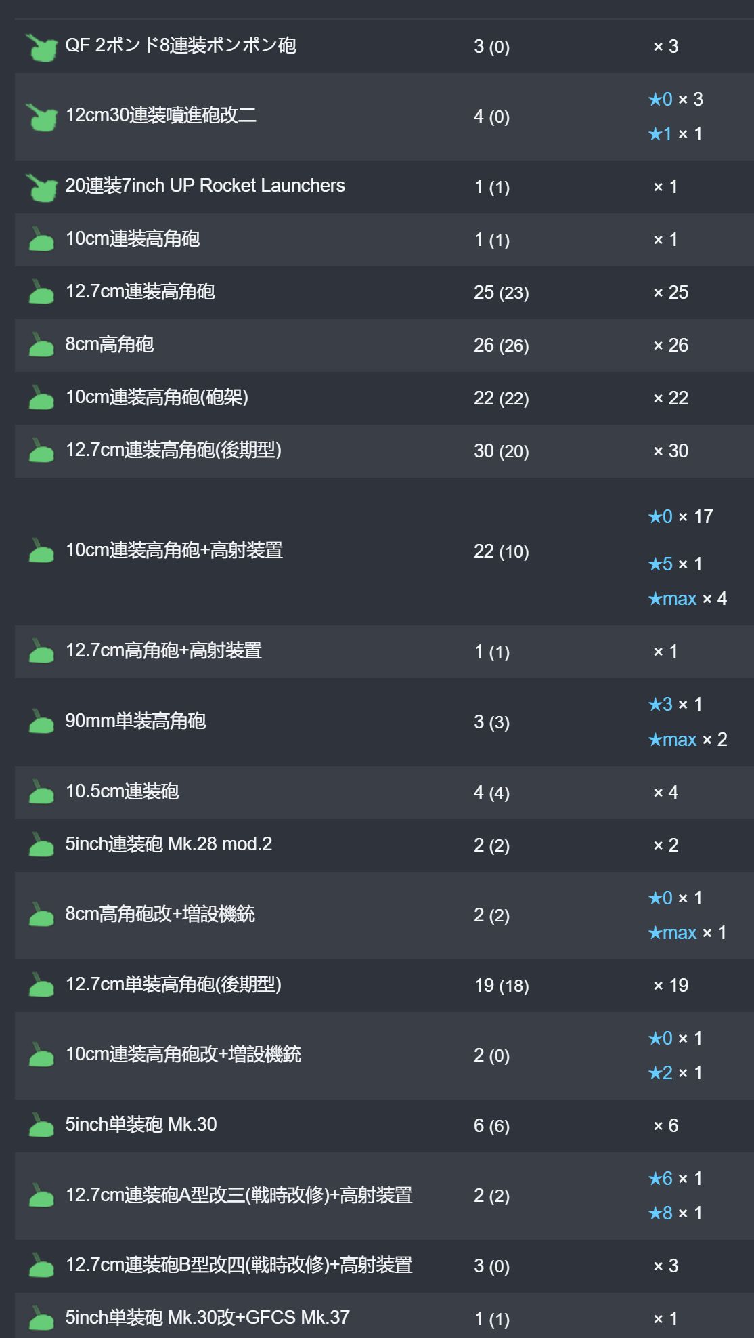Viewport: 754px width, 1338px height.
Task: Select the 12.7cm連装高角砲(後期型) row name
Action: [173, 450]
